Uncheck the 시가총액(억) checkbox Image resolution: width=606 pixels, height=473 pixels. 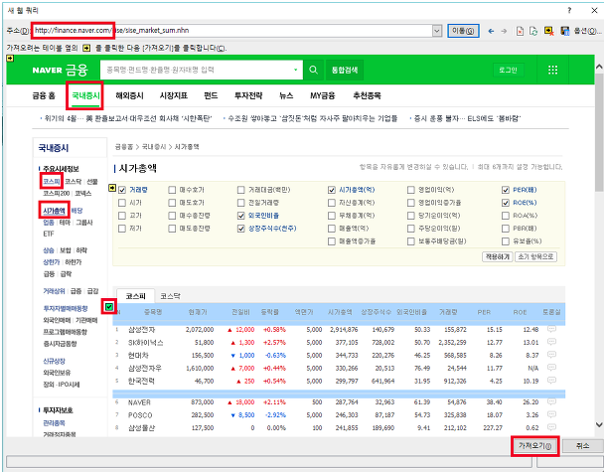click(332, 190)
